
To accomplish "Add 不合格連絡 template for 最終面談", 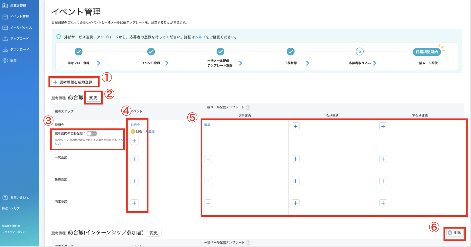I will [383, 181].
